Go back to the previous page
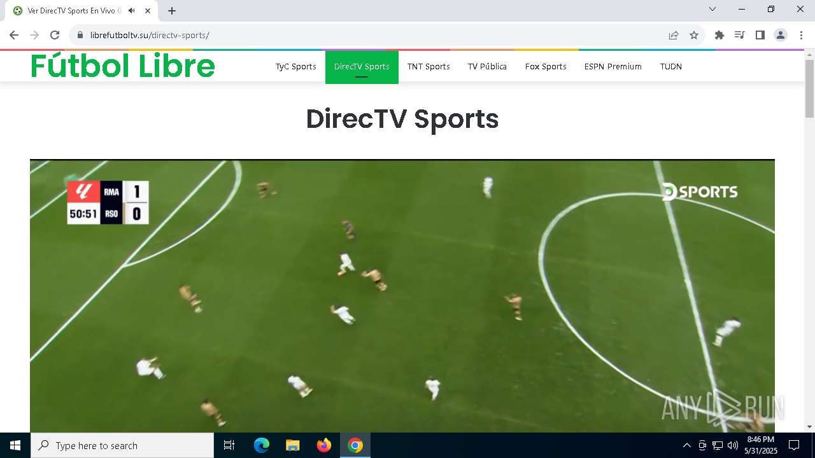 pos(14,35)
